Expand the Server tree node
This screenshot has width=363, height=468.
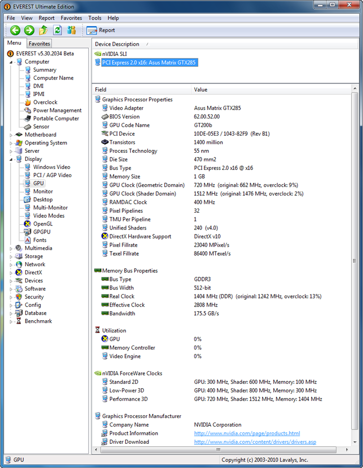(x=11, y=151)
